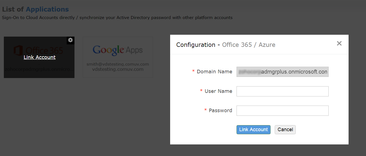Image resolution: width=366 pixels, height=156 pixels.
Task: Select the Google Apps logo
Action: coord(118,50)
